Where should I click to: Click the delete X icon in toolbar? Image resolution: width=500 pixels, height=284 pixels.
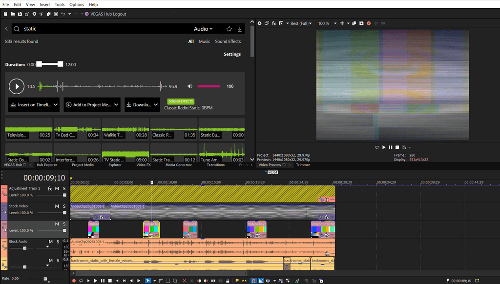[x=184, y=281]
